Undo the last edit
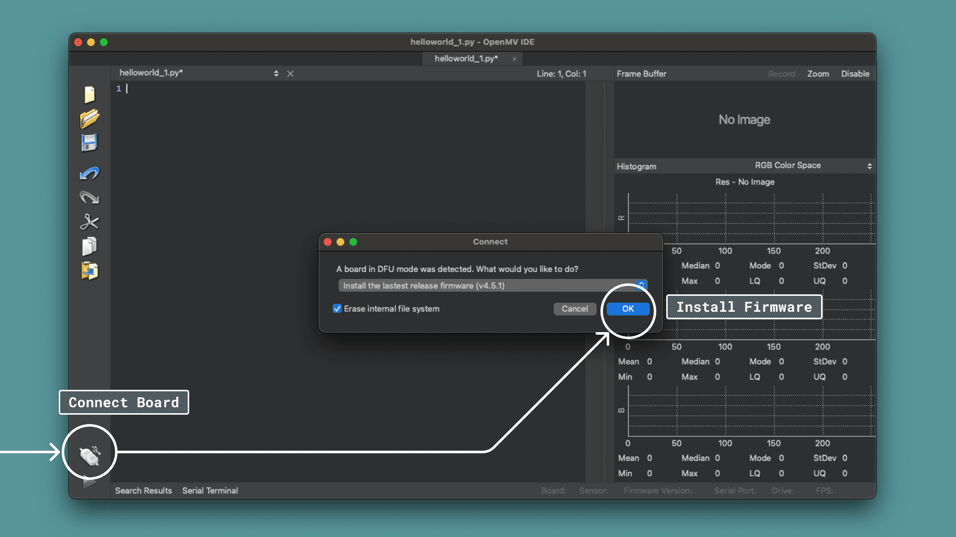 tap(90, 173)
